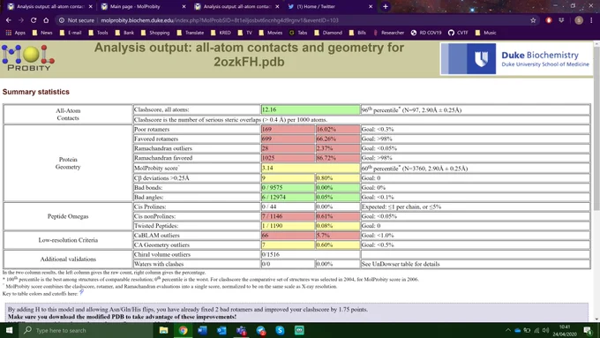Close the Main page - MolProbity tab
The width and height of the screenshot is (600, 338).
[184, 6]
